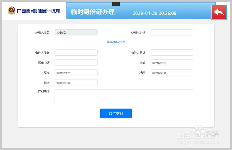The image size is (232, 150).
Task: Click the 收件人手机 label
Action: pos(138,53)
